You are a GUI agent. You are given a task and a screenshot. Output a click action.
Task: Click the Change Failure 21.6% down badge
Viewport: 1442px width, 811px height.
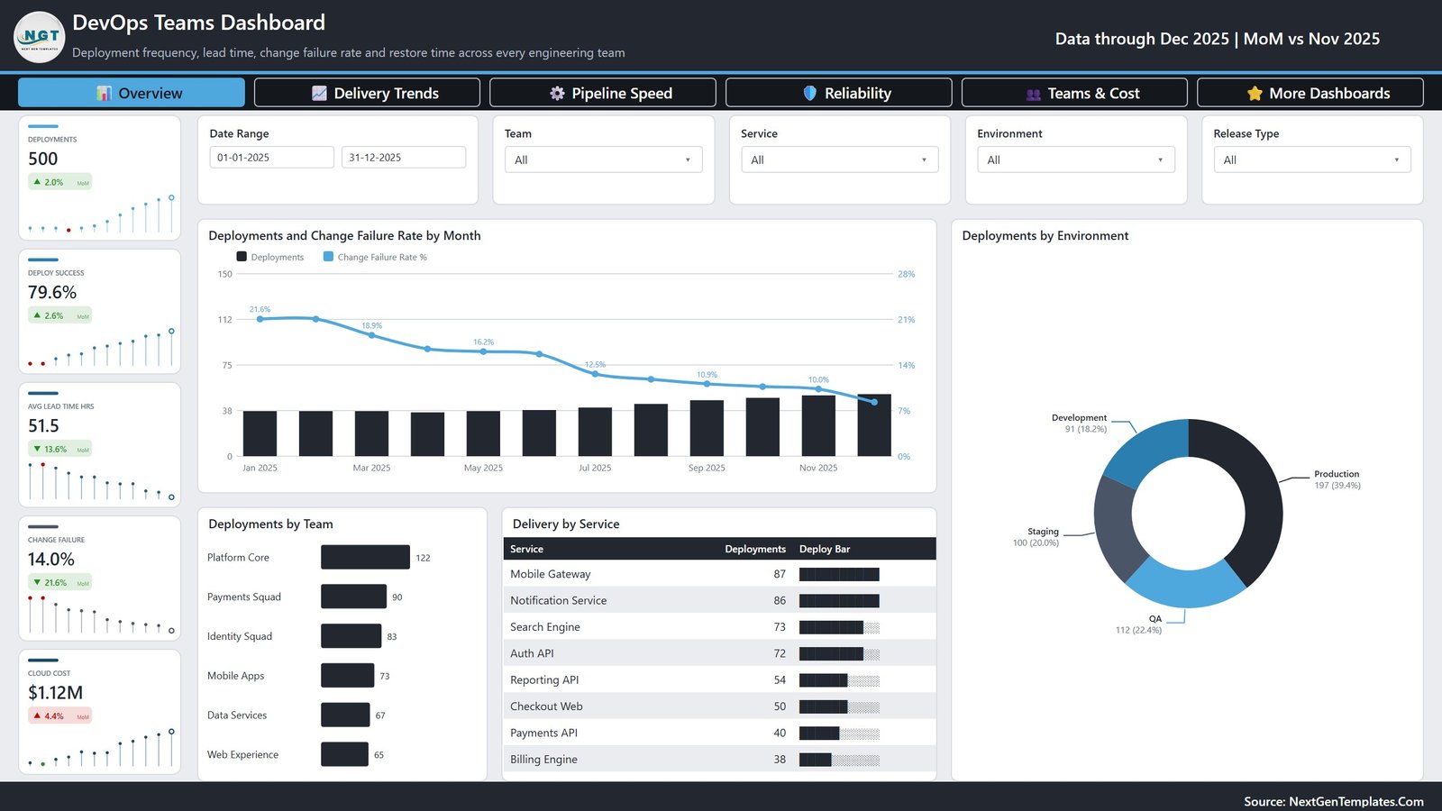click(59, 582)
